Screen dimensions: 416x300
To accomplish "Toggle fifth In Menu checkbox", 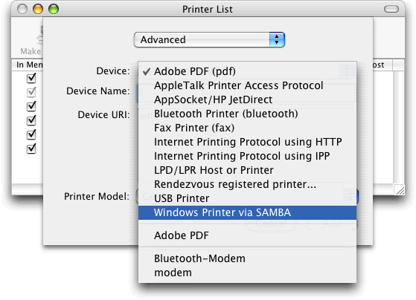I will [31, 134].
